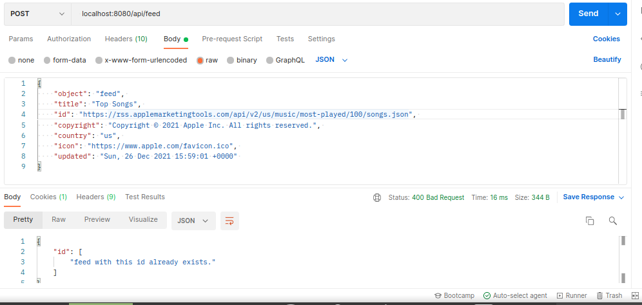Open the Headers (10) request tab
This screenshot has height=305, width=642.
[x=126, y=39]
